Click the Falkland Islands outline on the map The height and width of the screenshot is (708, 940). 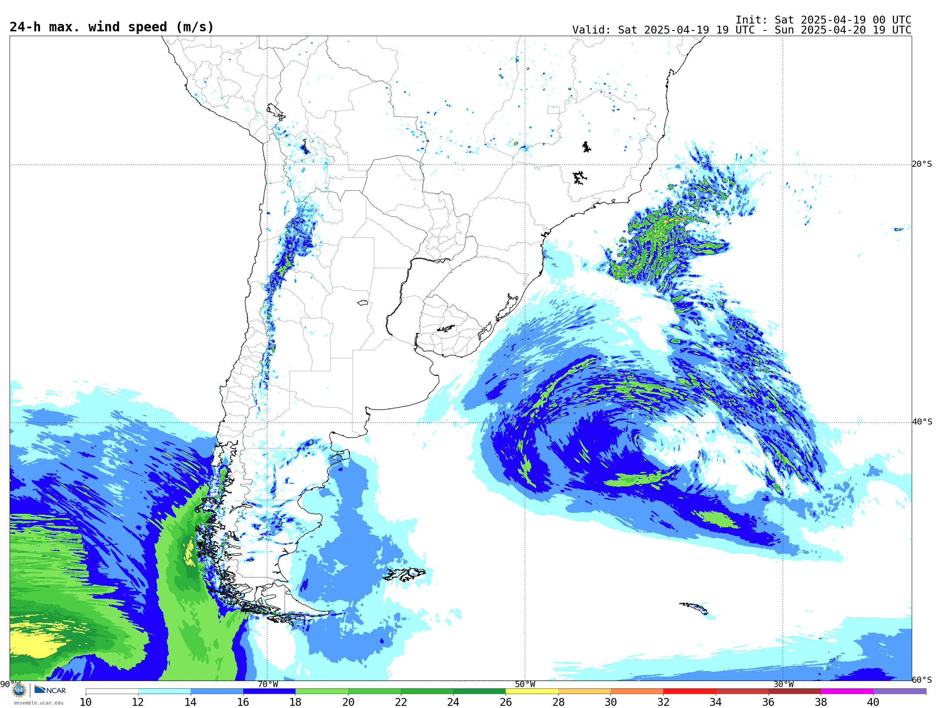pos(404,575)
